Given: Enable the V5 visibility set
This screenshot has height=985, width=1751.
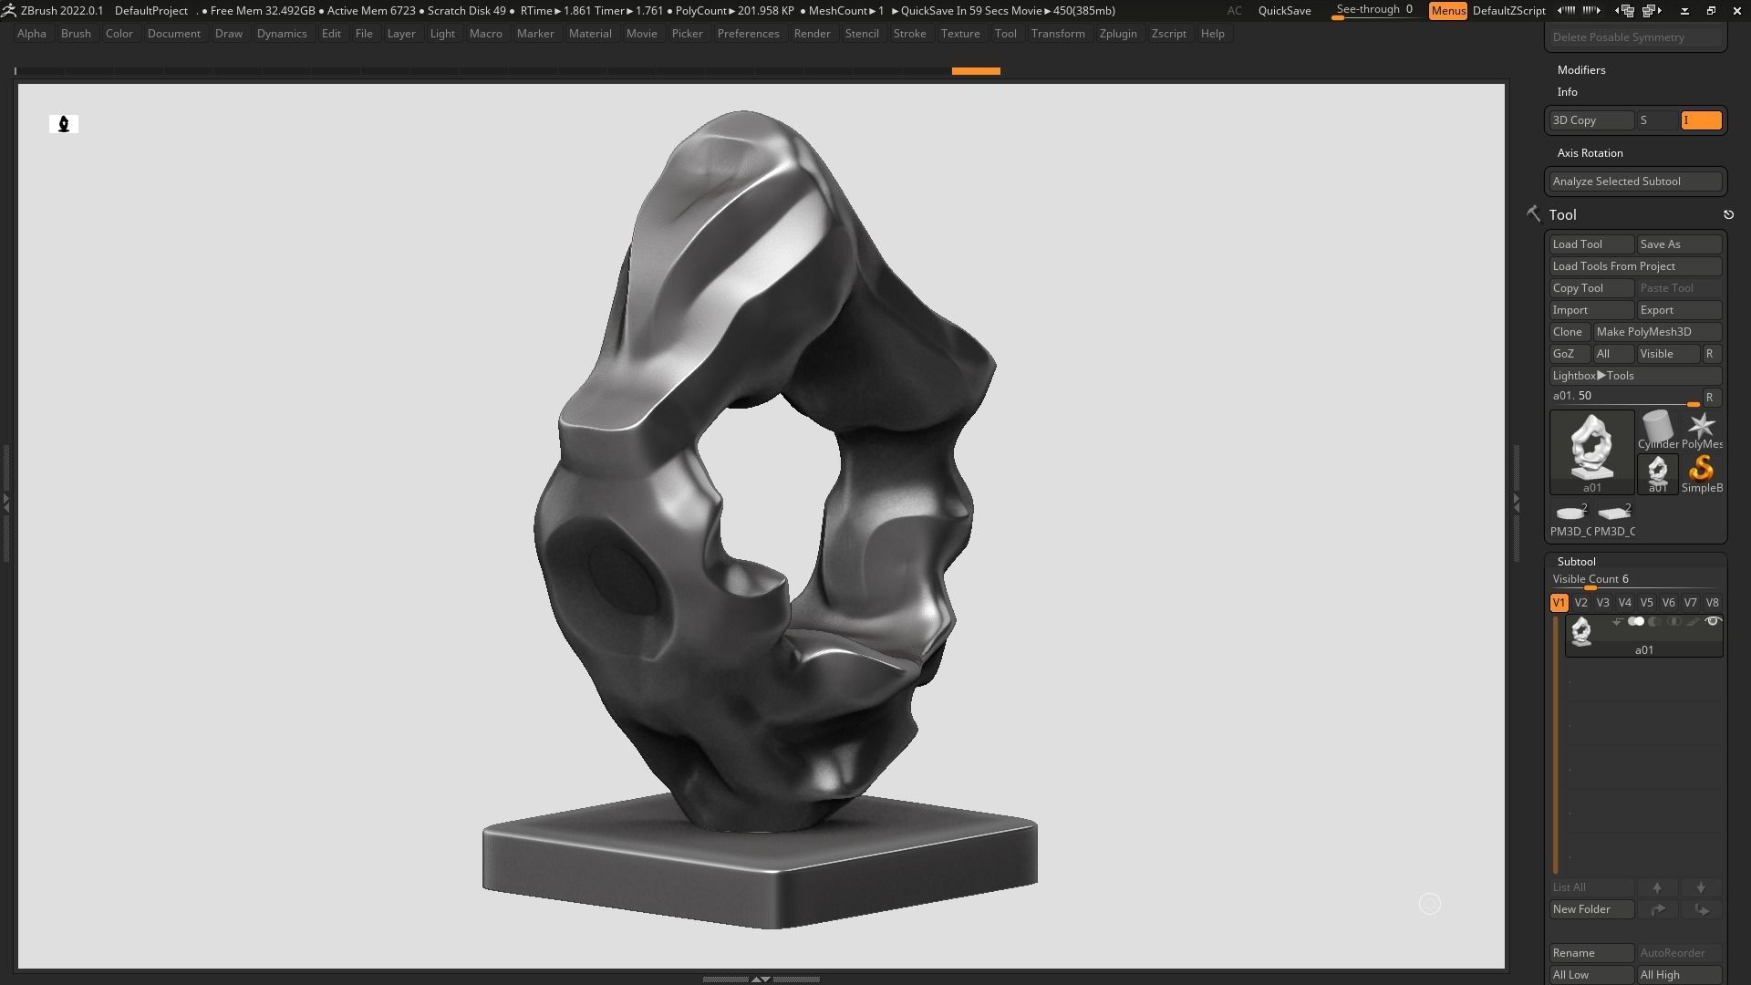Looking at the screenshot, I should click(x=1646, y=603).
